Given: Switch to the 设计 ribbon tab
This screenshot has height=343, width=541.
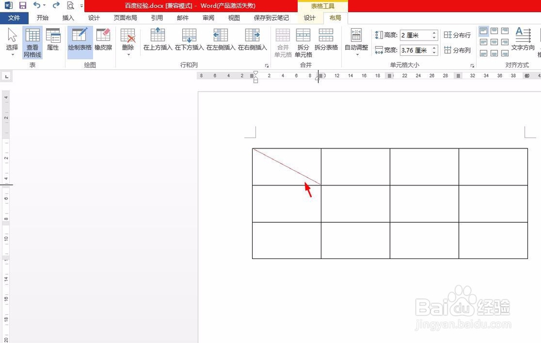Looking at the screenshot, I should coord(310,17).
